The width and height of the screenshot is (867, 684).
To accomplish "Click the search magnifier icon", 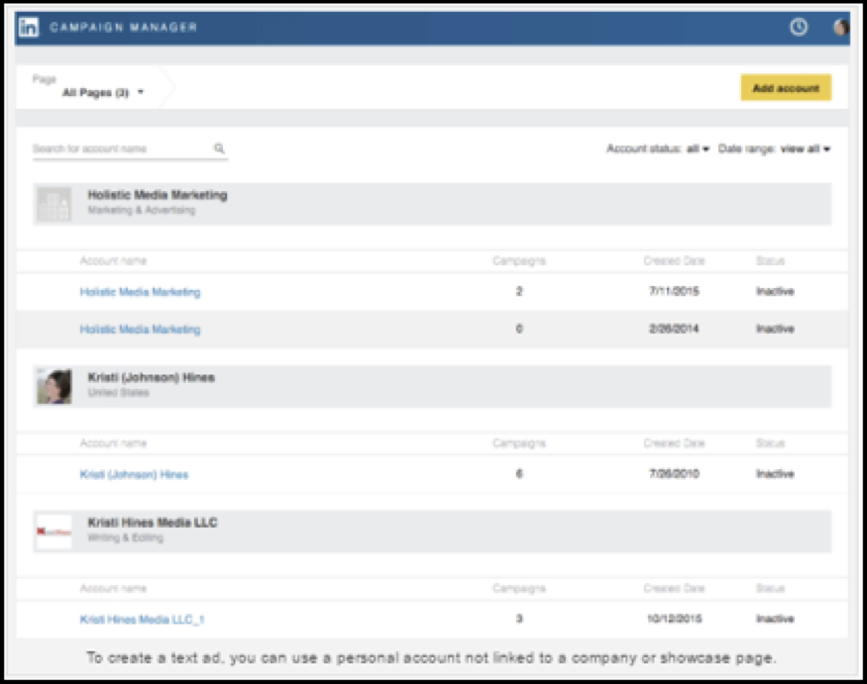I will coord(219,148).
